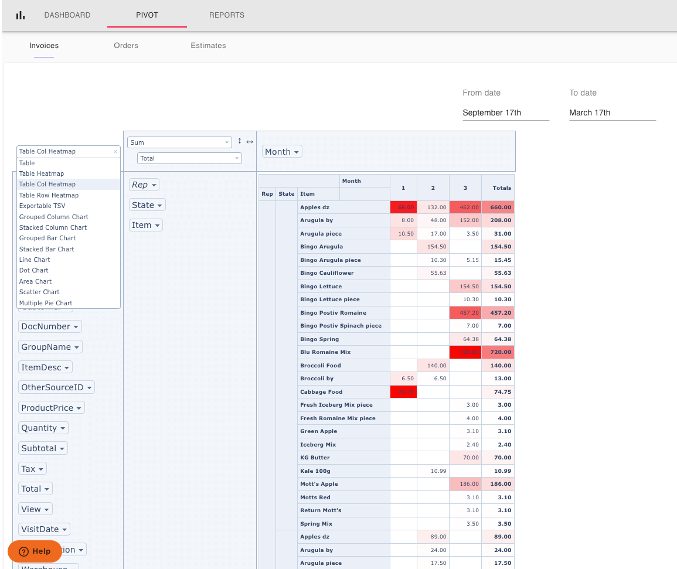
Task: Click the Month header label in table
Action: click(365, 181)
